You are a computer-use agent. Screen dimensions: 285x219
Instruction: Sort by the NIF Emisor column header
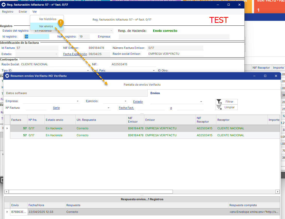(x=135, y=120)
